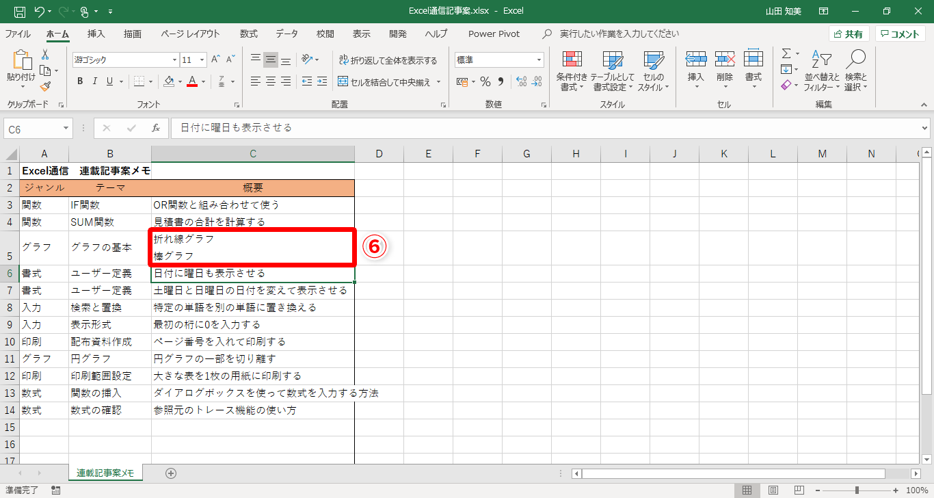Open the 数式 ribbon tab

249,34
